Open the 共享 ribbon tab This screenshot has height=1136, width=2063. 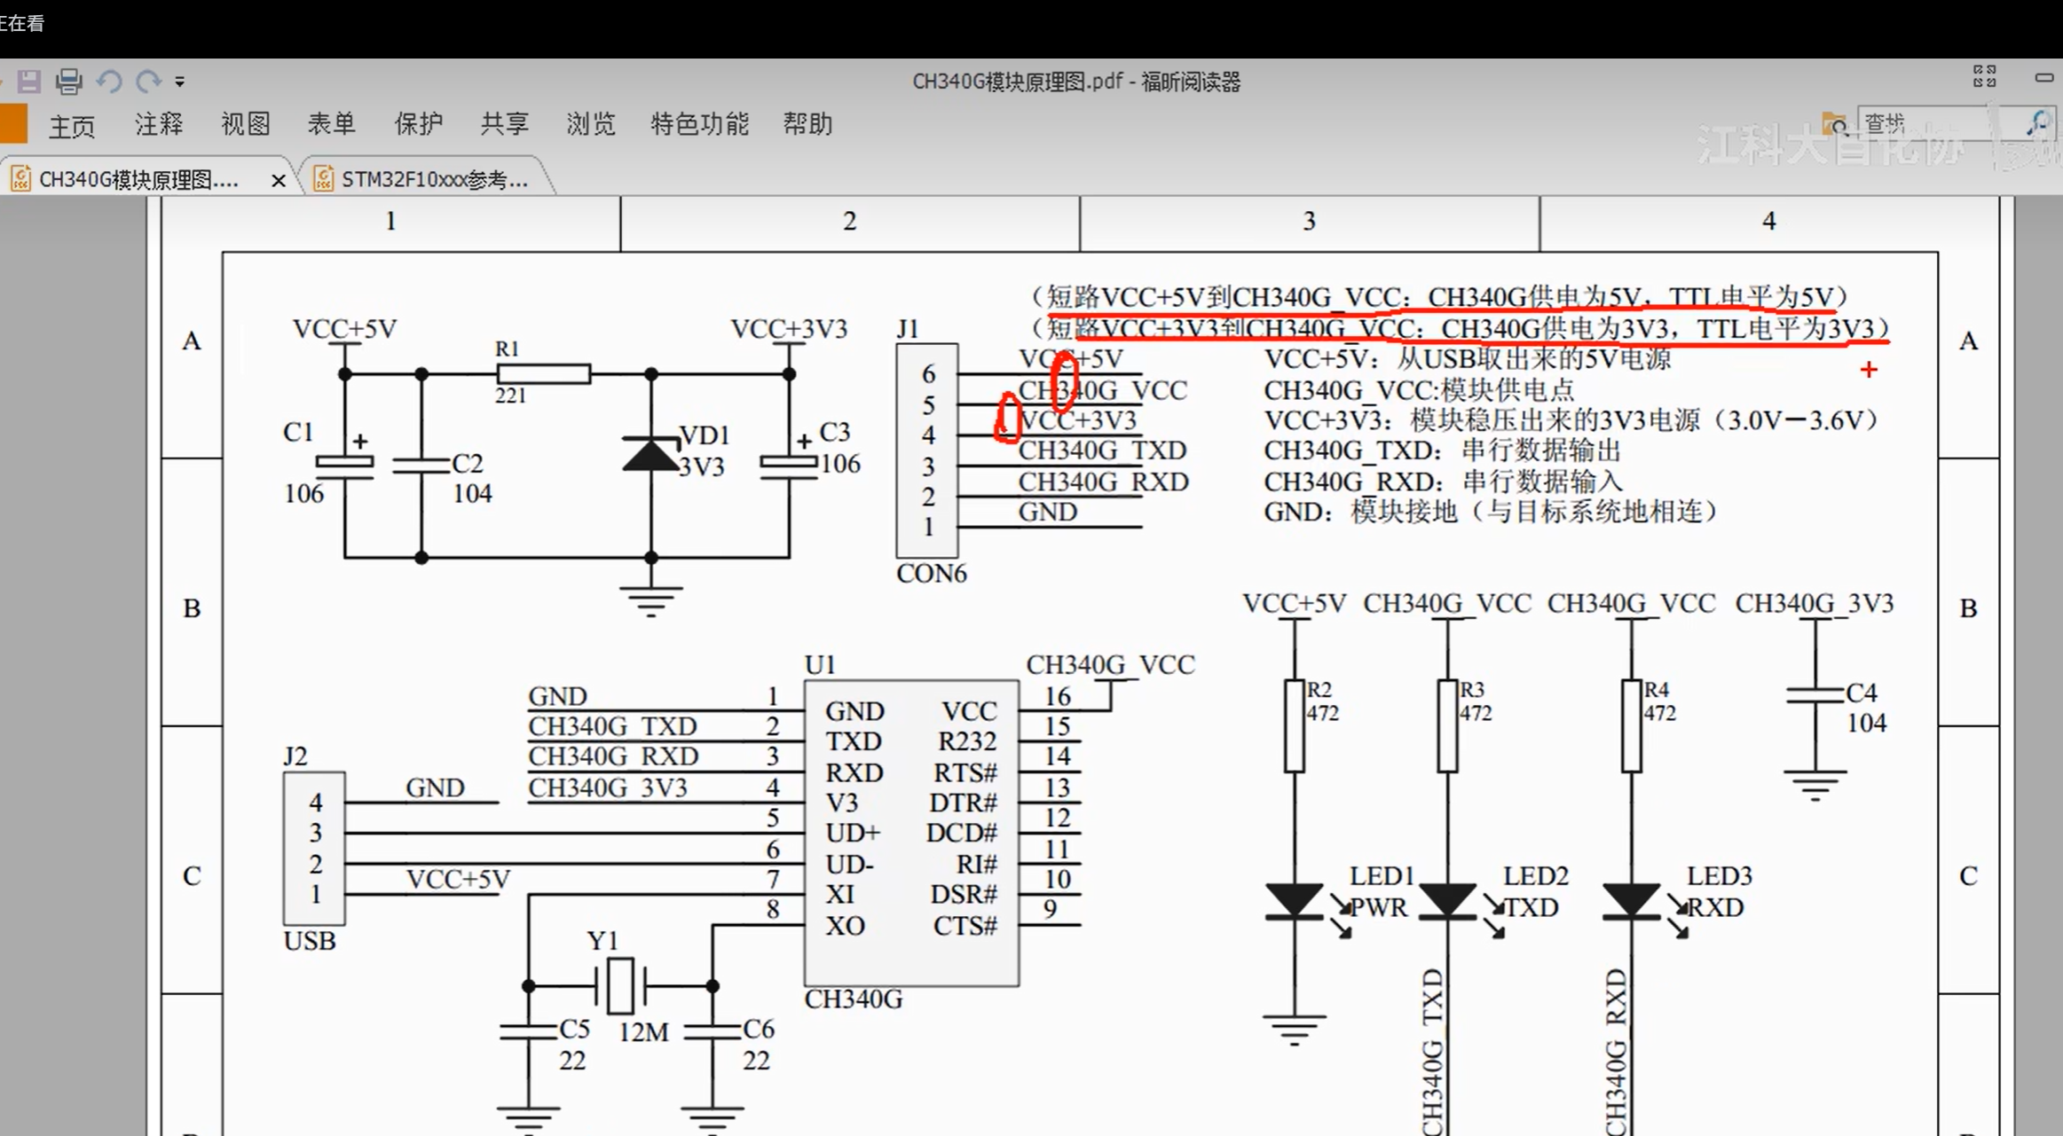point(504,124)
